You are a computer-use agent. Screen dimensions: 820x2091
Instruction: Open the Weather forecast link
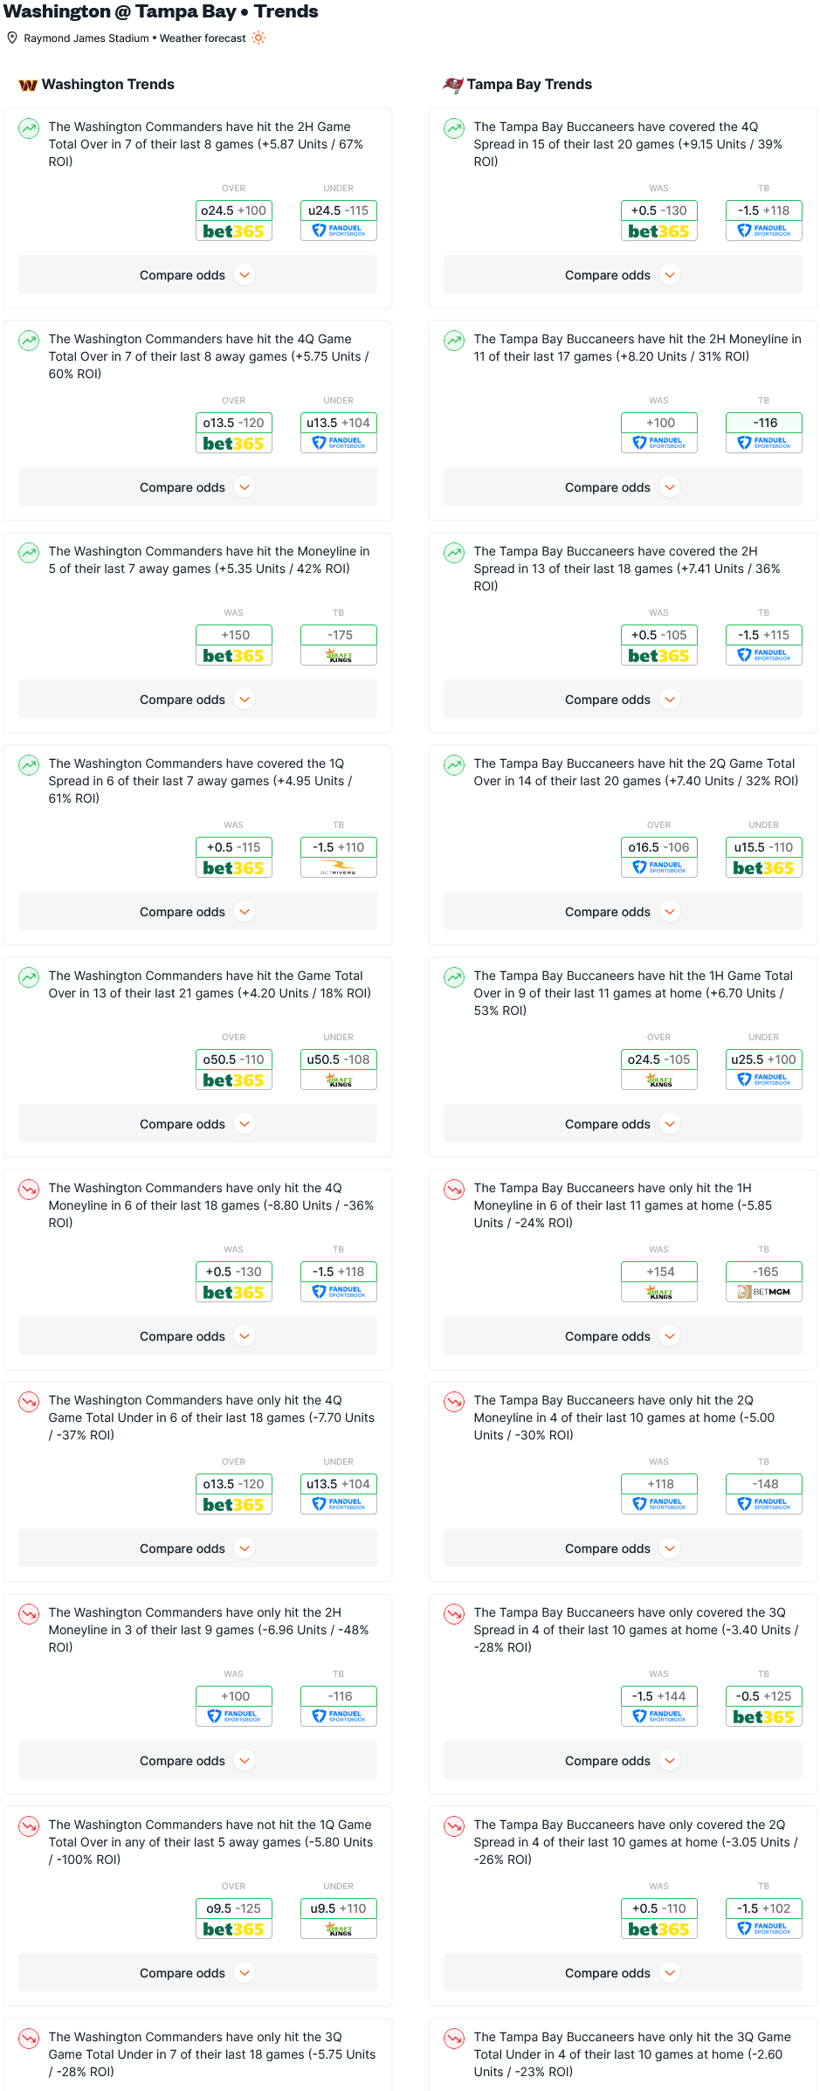[203, 38]
